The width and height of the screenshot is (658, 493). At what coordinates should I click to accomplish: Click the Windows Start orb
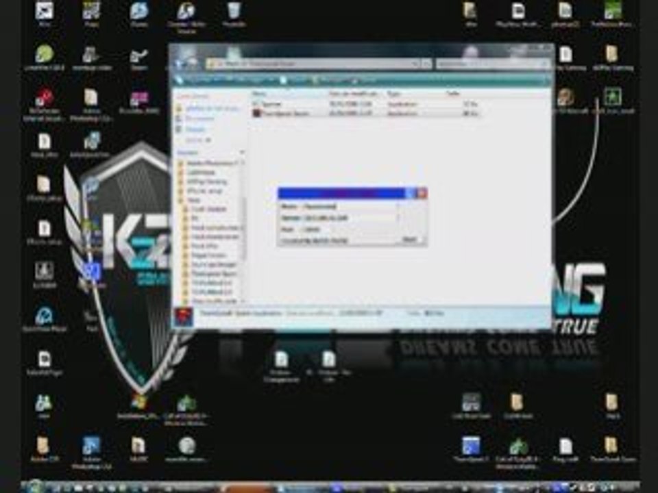pos(35,487)
